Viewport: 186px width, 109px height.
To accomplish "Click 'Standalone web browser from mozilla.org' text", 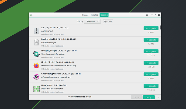I will pos(58,66).
